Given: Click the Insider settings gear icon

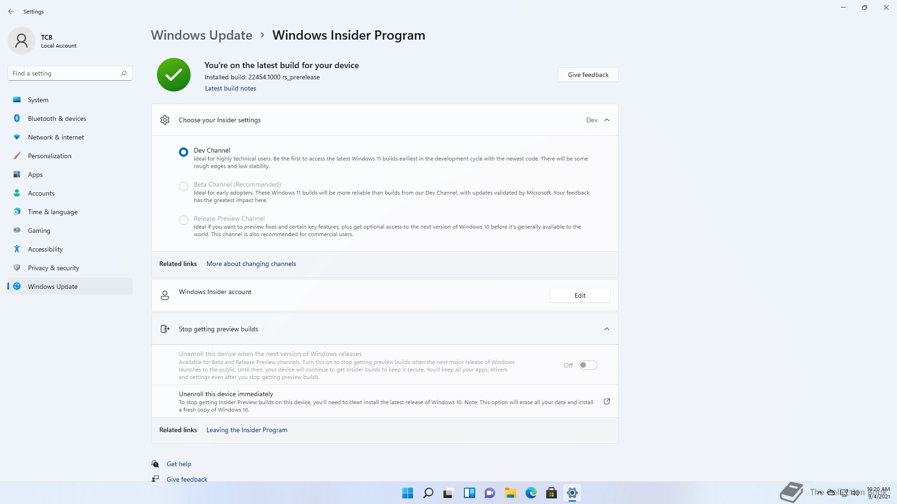Looking at the screenshot, I should [x=165, y=120].
